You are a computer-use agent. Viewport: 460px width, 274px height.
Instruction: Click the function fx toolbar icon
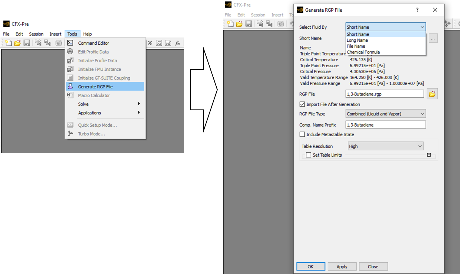[x=177, y=43]
